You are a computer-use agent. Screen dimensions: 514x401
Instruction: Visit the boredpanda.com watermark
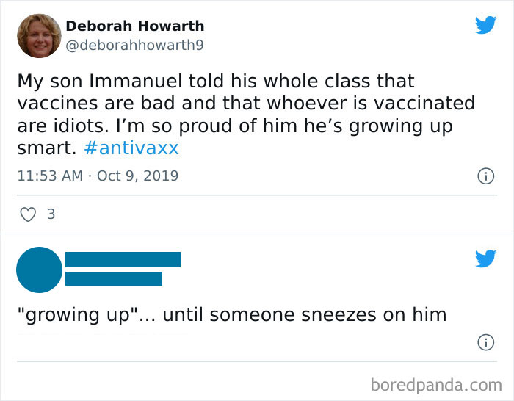pyautogui.click(x=436, y=384)
